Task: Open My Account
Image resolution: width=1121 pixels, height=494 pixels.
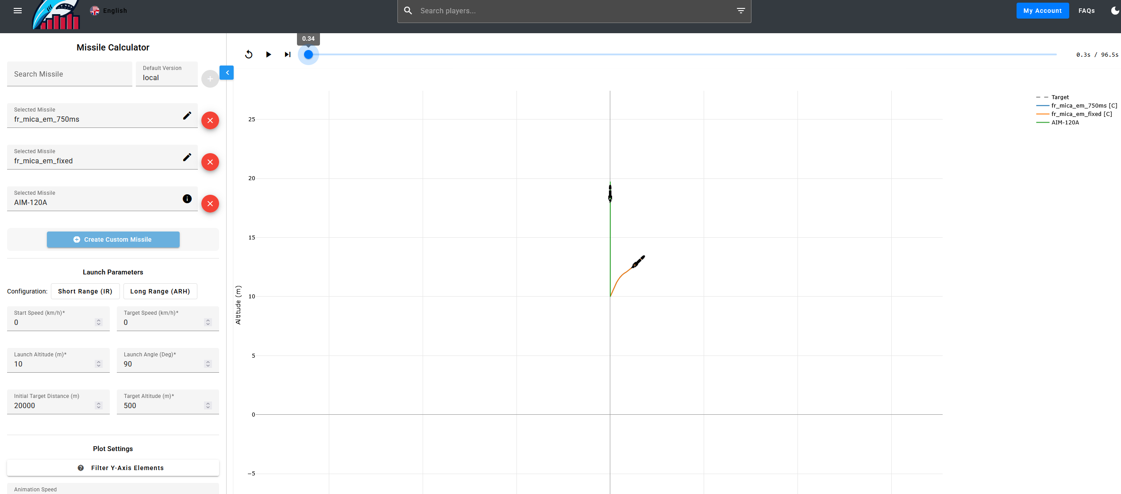Action: coord(1043,11)
